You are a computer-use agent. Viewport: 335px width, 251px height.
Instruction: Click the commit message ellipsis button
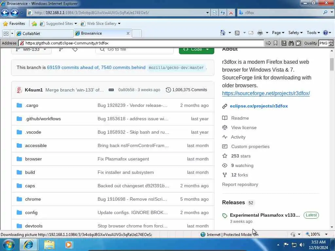pos(111,90)
